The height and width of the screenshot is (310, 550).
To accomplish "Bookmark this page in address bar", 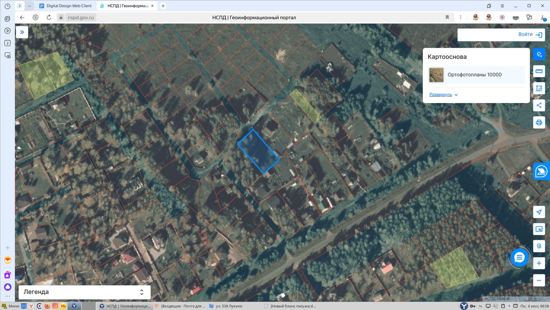I will click(x=447, y=17).
